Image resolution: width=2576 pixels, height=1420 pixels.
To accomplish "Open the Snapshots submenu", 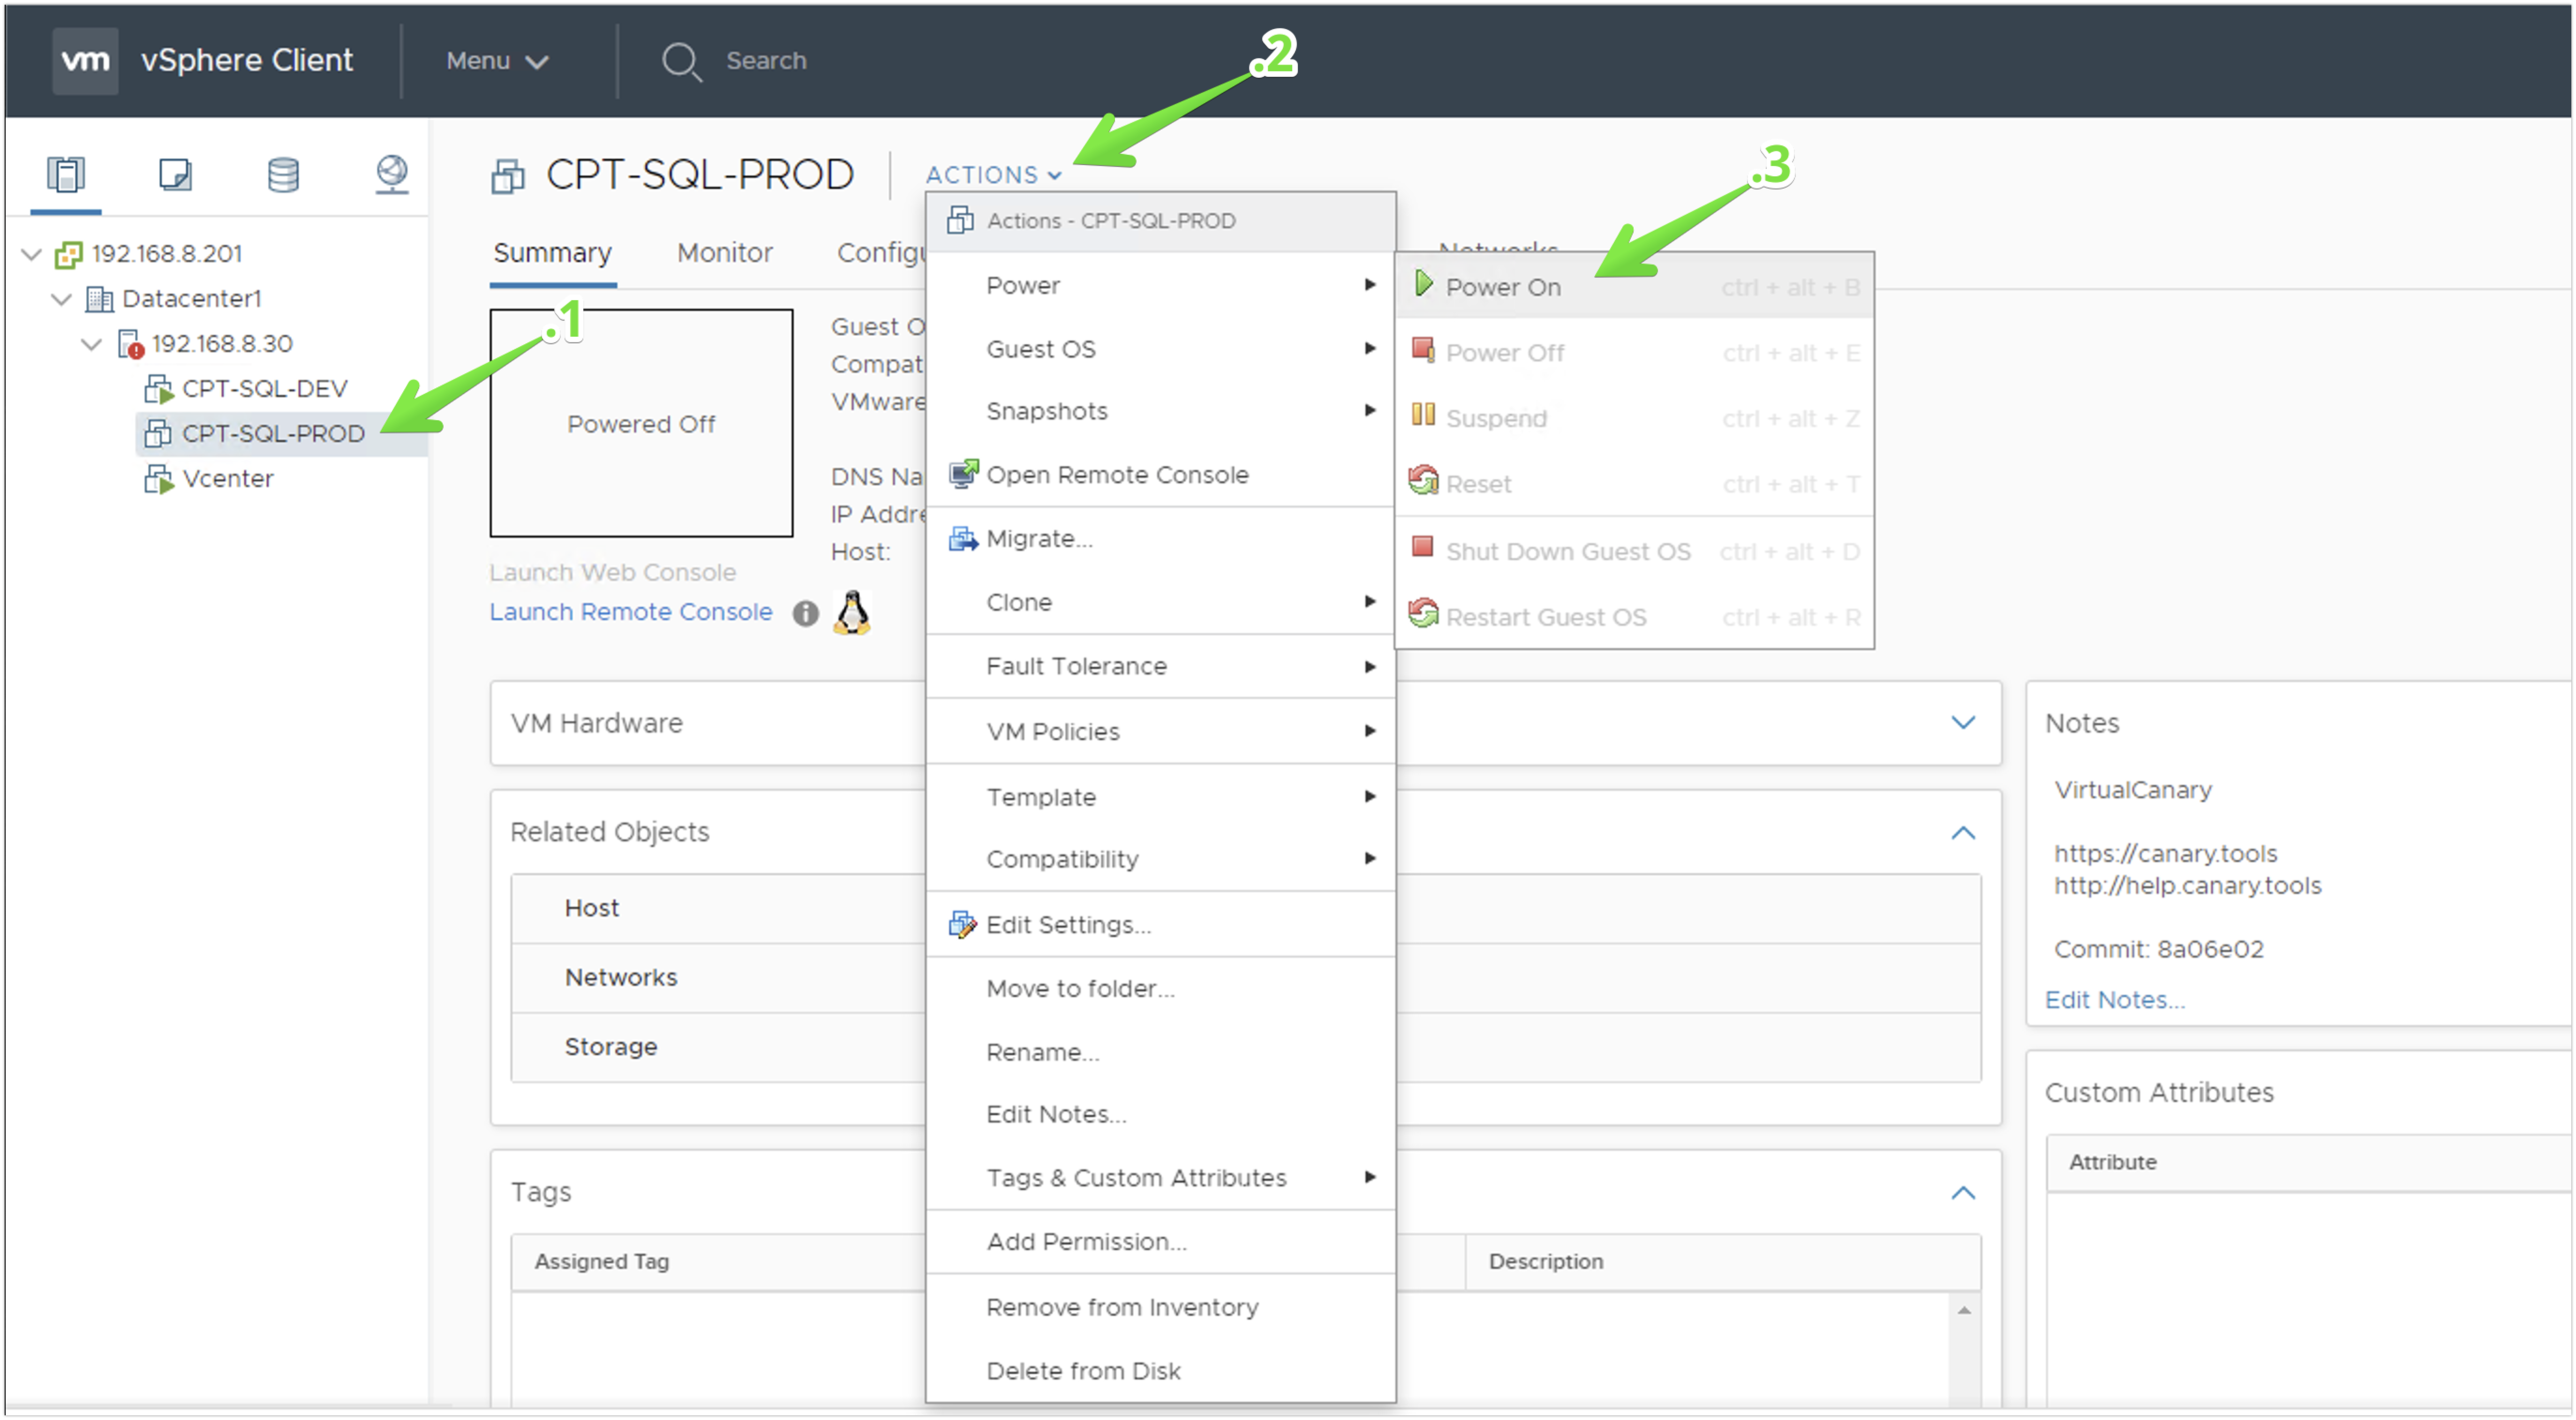I will coord(1160,411).
